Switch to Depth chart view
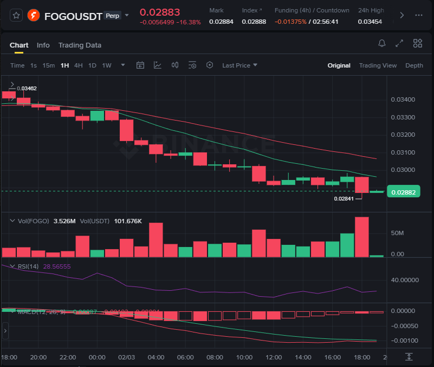Viewport: 434px width, 367px height. [x=414, y=65]
